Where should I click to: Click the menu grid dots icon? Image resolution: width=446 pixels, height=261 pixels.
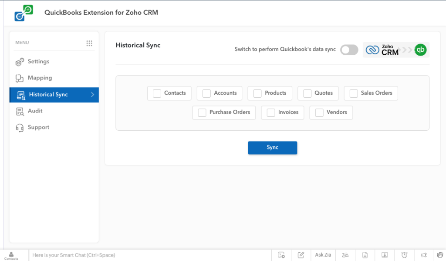click(x=89, y=43)
